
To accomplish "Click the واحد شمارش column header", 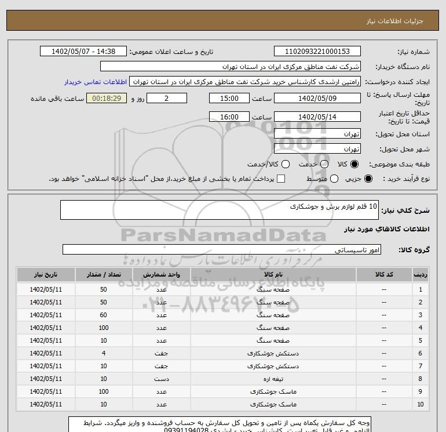I will tap(161, 274).
